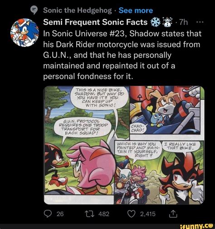Viewport: 215px width, 229px height.
Task: Click the reply speech bubble icon
Action: [48, 214]
